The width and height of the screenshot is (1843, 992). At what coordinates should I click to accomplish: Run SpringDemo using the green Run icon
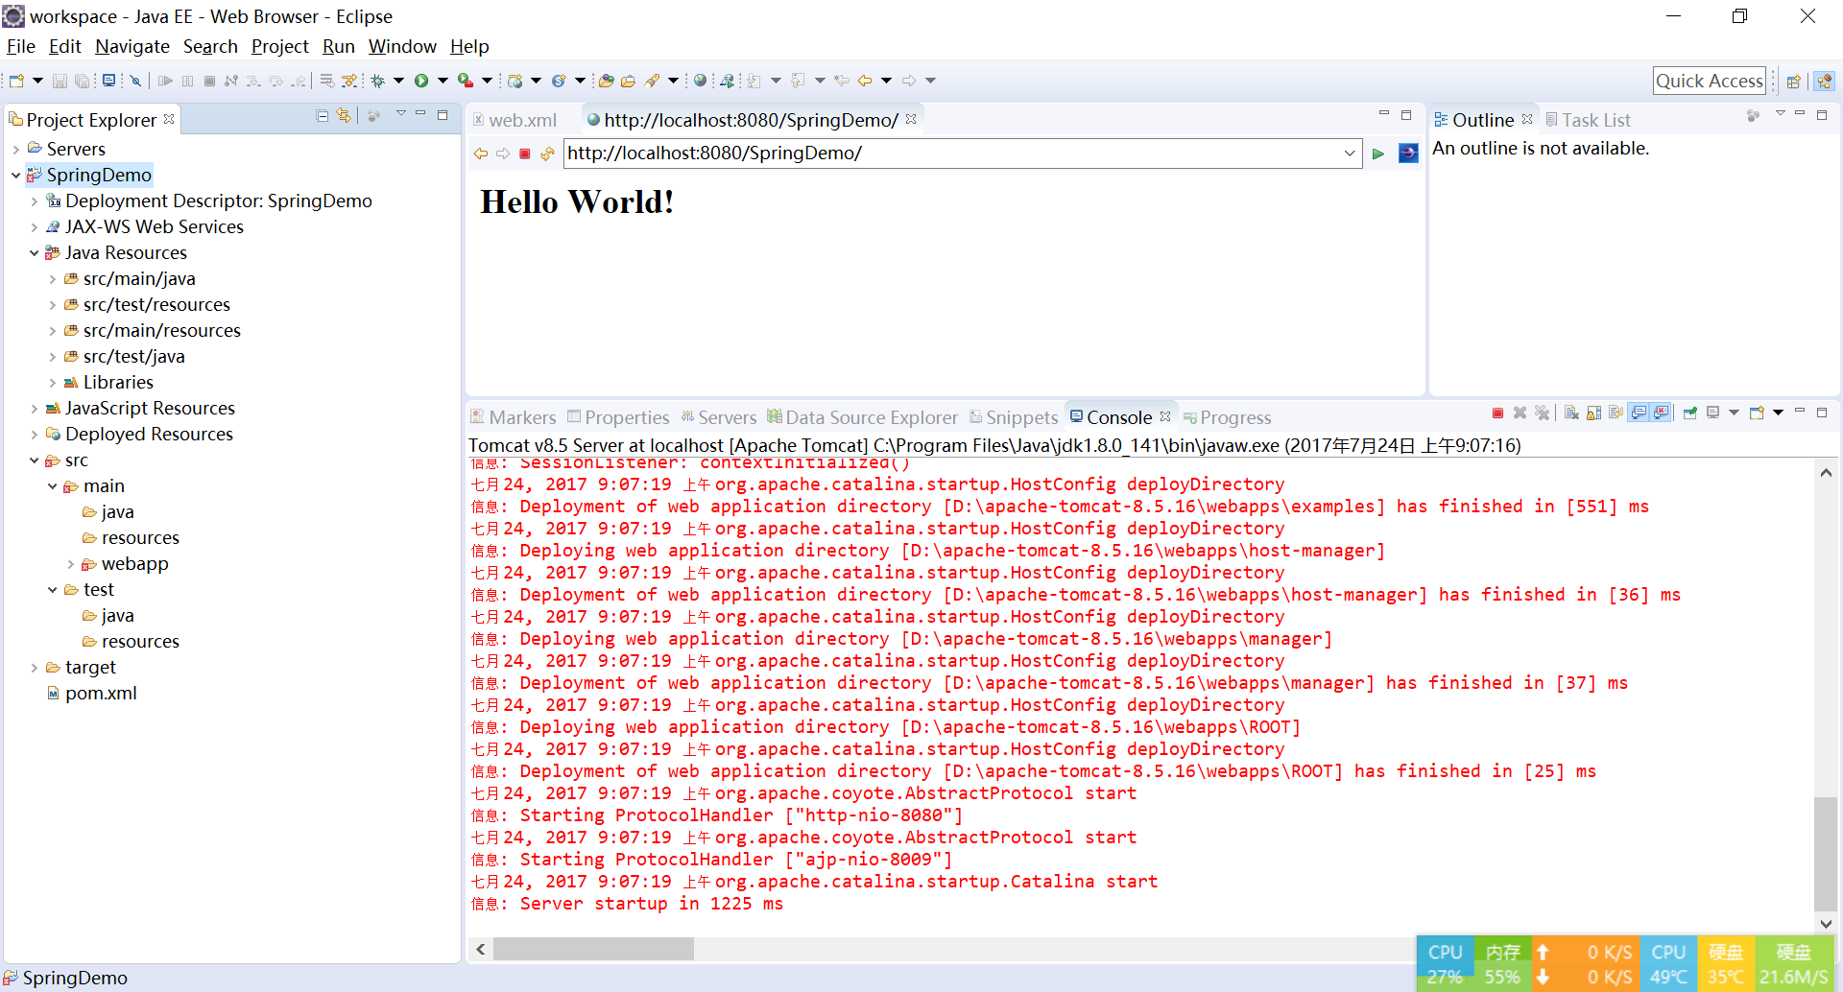tap(423, 81)
